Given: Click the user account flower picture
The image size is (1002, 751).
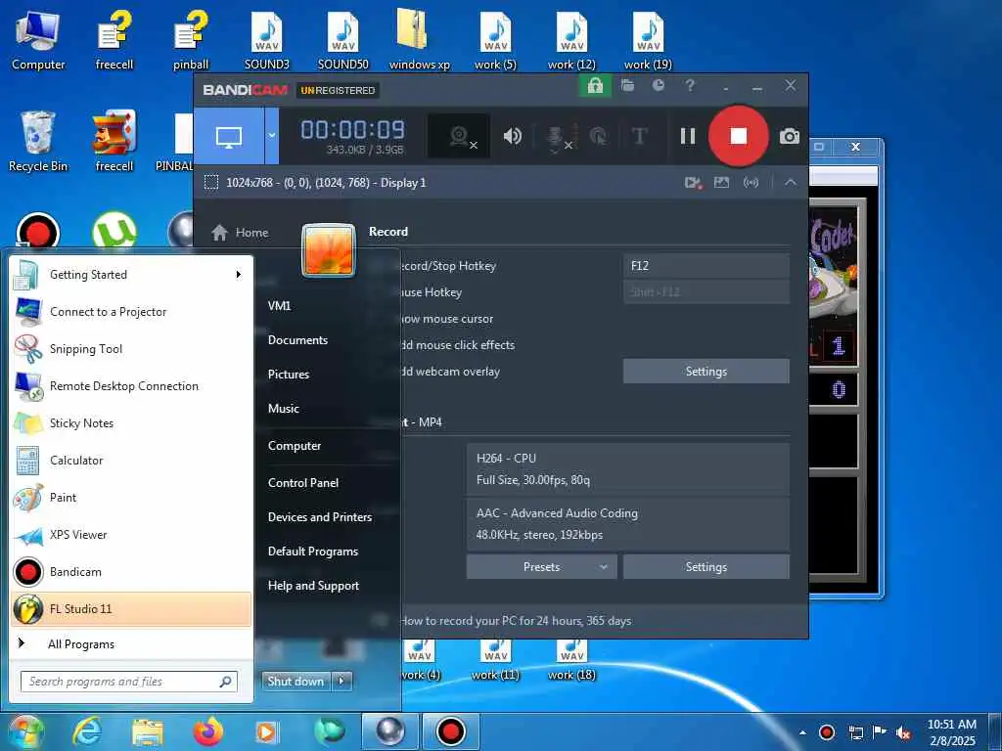Looking at the screenshot, I should click(x=329, y=249).
